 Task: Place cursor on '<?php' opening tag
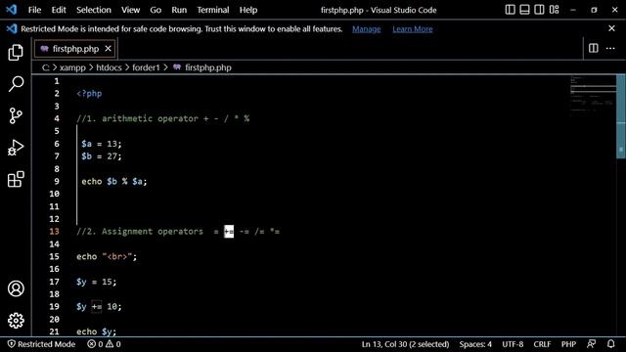pyautogui.click(x=89, y=94)
